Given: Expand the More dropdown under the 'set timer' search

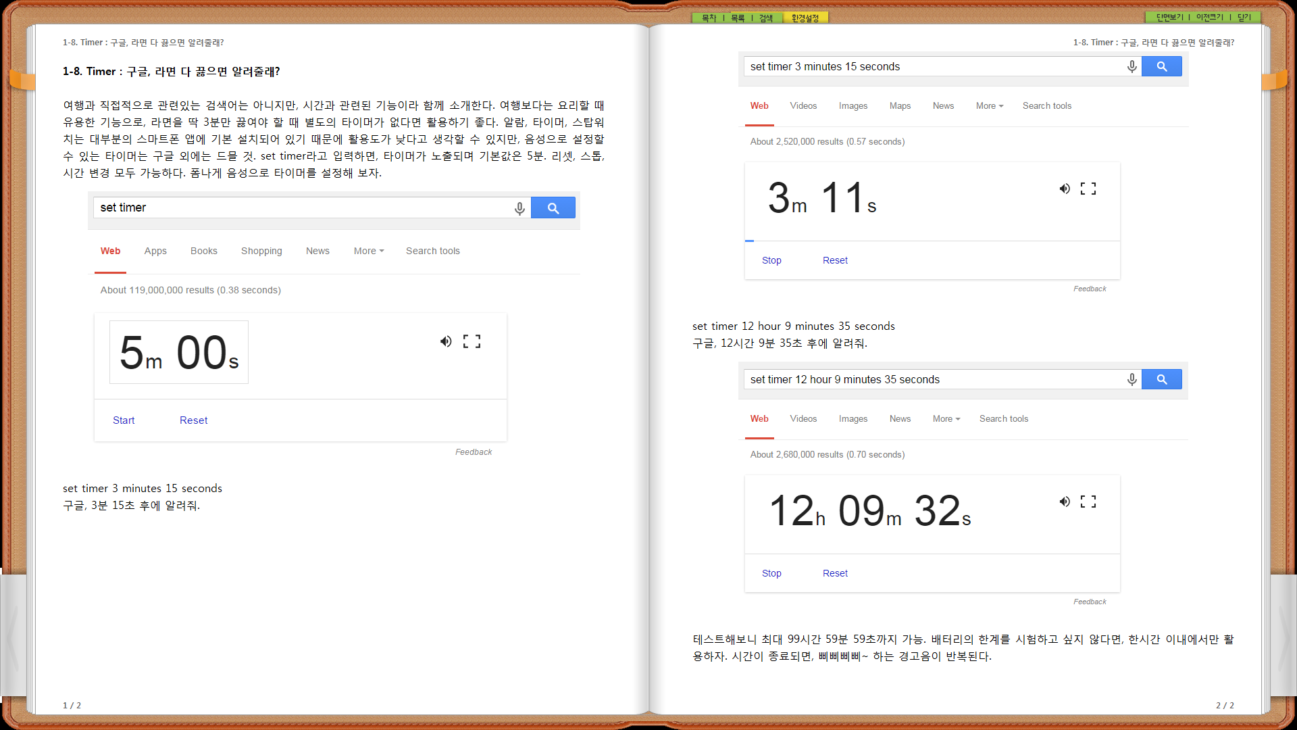Looking at the screenshot, I should (369, 251).
